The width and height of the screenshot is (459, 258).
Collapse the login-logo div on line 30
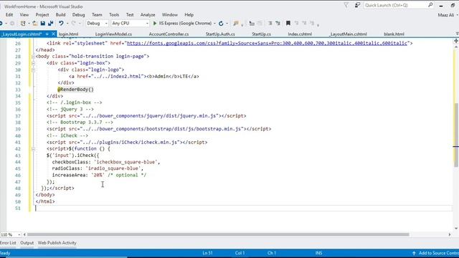coord(33,70)
